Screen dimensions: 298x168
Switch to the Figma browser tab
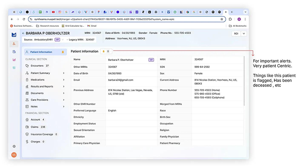click(99, 12)
